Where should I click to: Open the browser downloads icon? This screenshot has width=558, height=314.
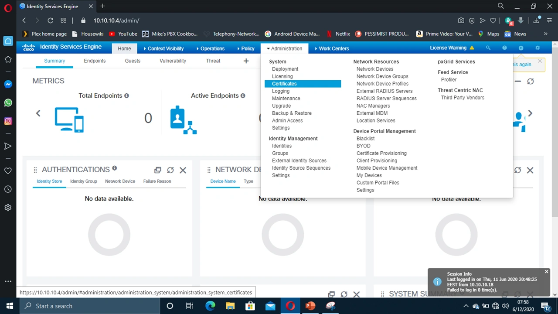click(x=536, y=20)
